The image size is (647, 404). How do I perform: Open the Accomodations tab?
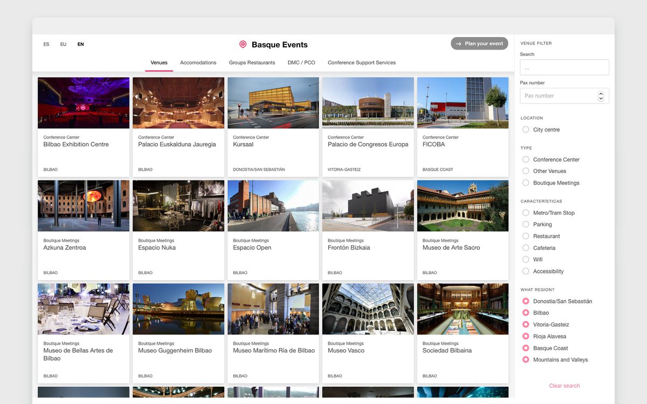(x=198, y=62)
